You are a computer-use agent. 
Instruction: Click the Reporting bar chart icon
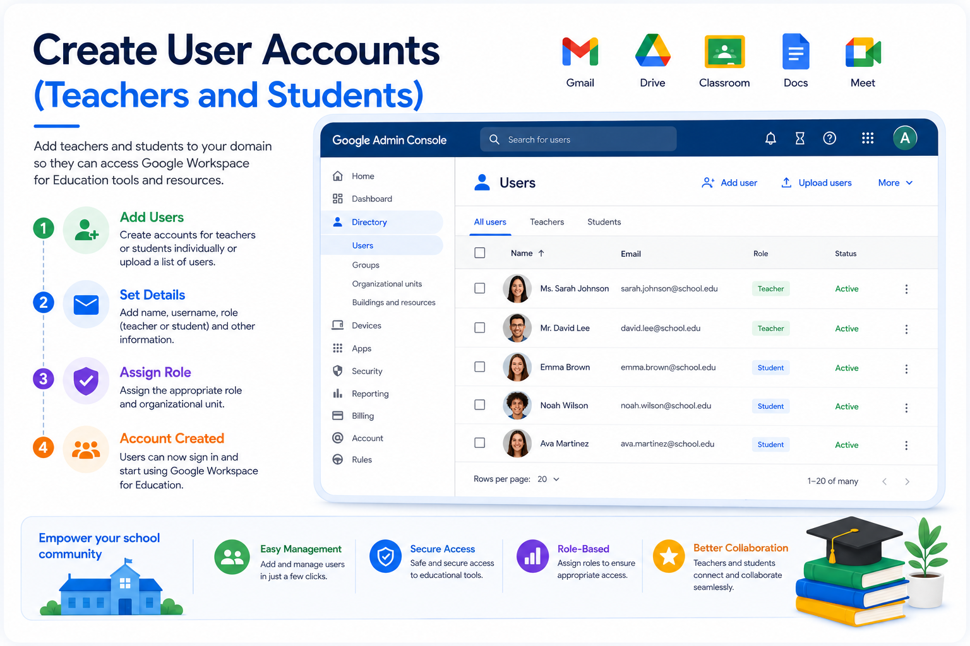338,394
